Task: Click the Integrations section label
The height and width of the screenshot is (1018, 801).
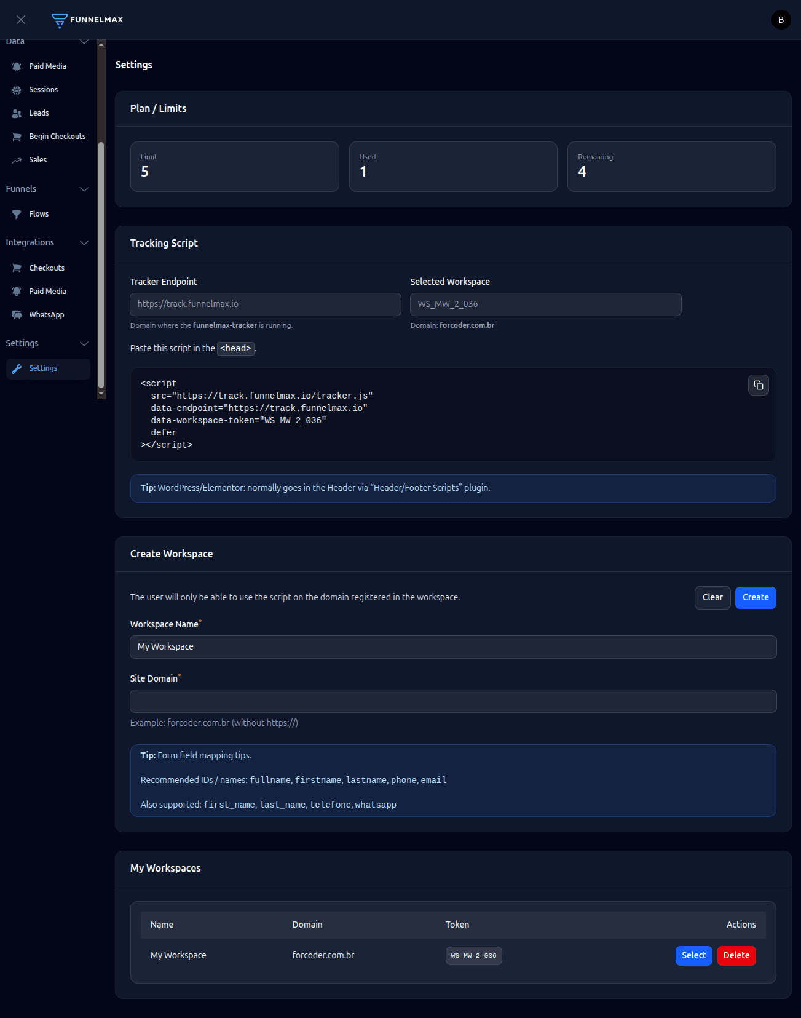Action: 30,242
